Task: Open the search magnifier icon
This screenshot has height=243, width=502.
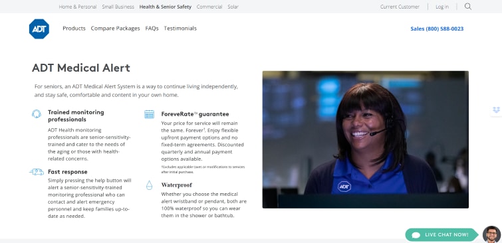Action: (467, 7)
